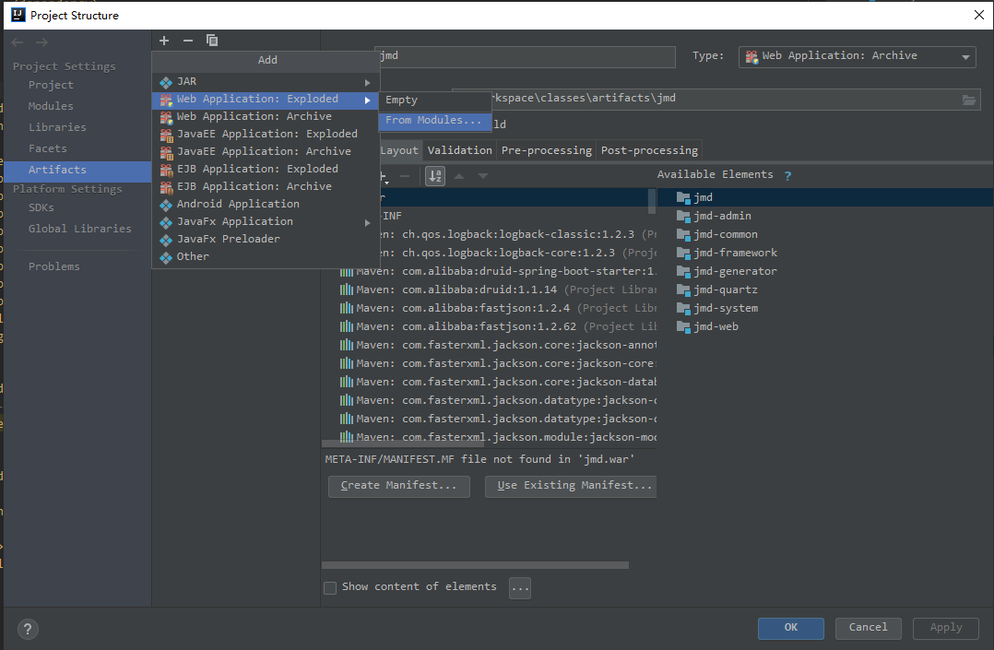Expand JavaFx Application submenu arrow
The height and width of the screenshot is (650, 994).
(x=368, y=222)
